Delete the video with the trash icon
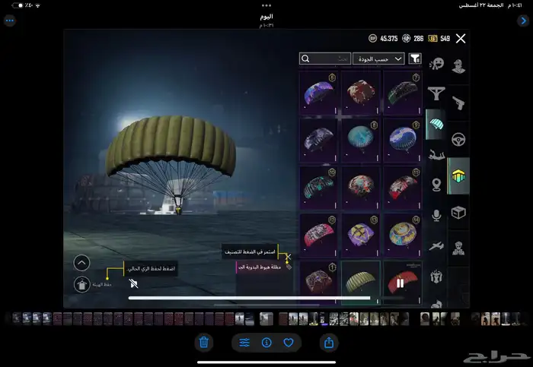The image size is (533, 367). [x=204, y=342]
